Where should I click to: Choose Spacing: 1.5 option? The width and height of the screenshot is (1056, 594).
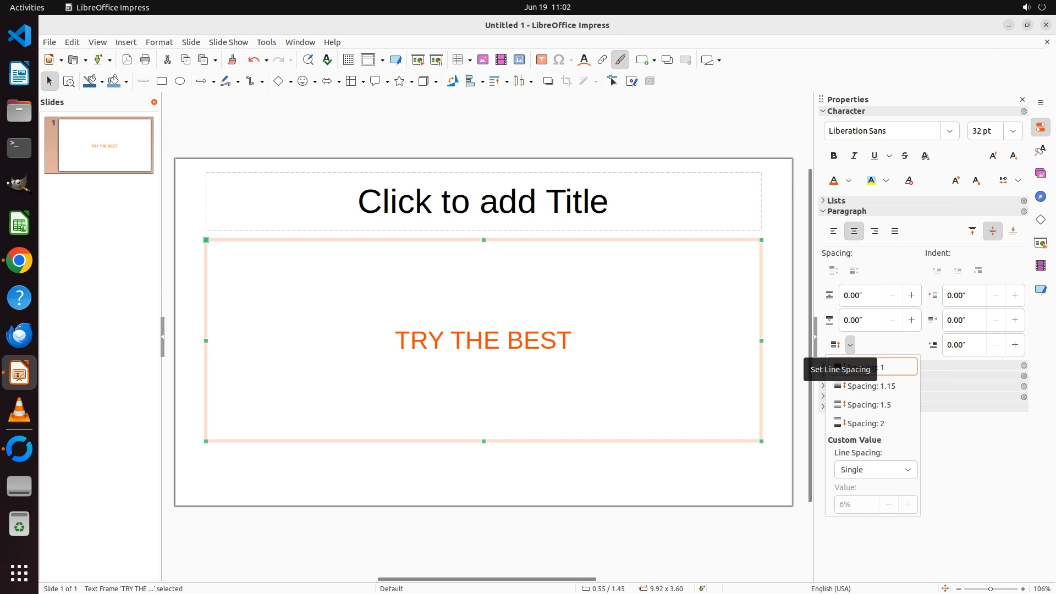point(868,405)
